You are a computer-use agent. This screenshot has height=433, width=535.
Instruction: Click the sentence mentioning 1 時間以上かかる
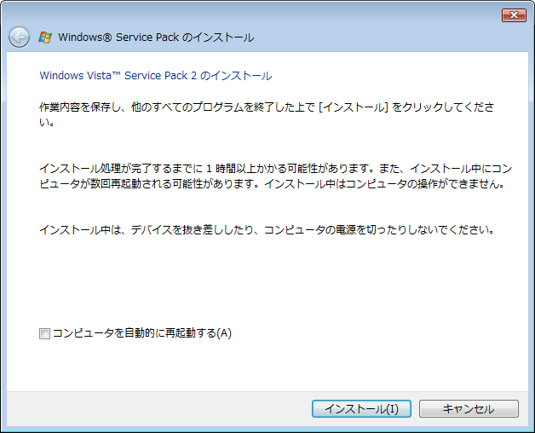[206, 169]
